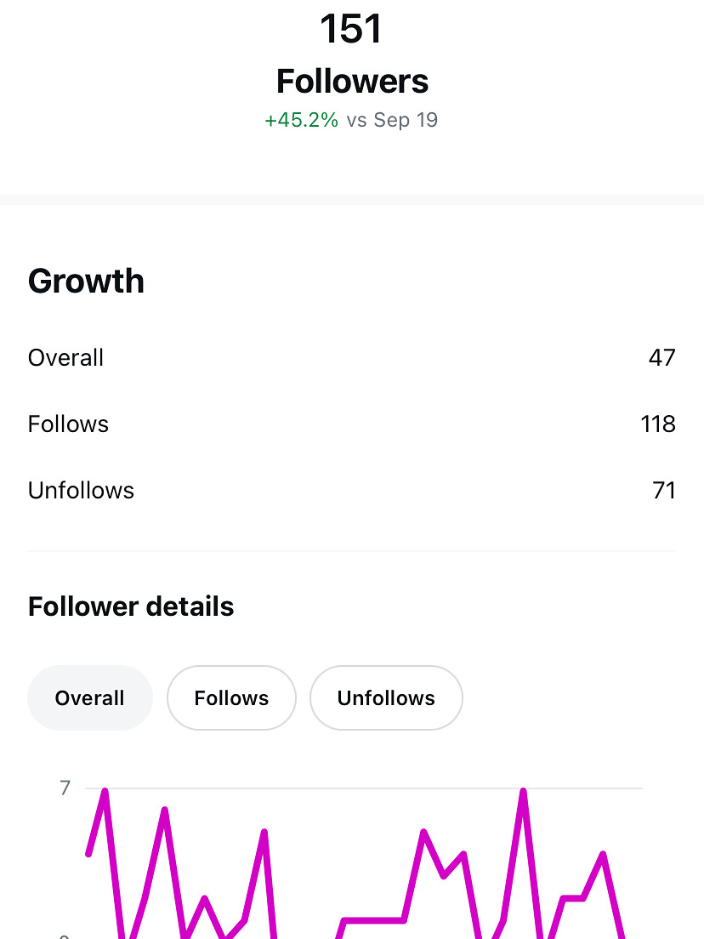The image size is (704, 939).
Task: Click the Followers heading label
Action: coord(352,82)
